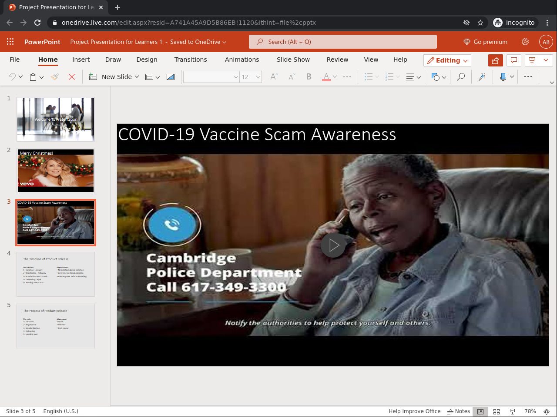Screen dimensions: 557x417
Task: Expand the ribbon with the chevron
Action: pos(552,83)
